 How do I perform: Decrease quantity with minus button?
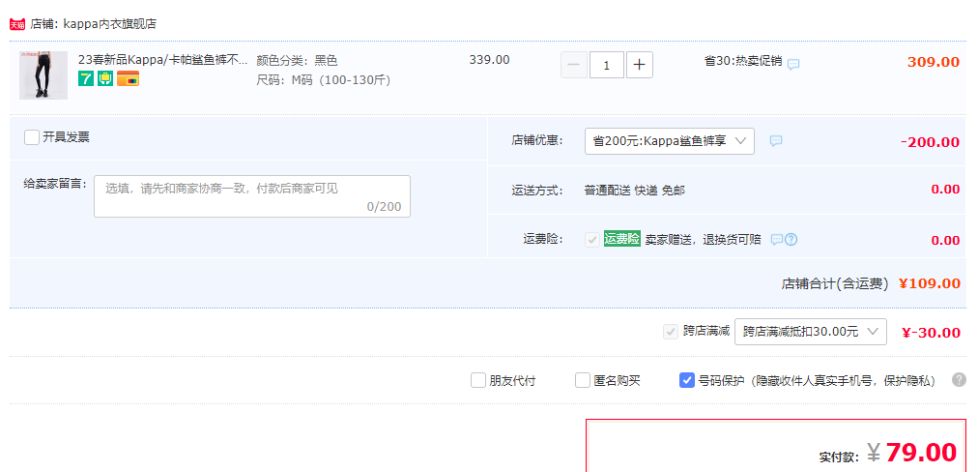(x=574, y=64)
